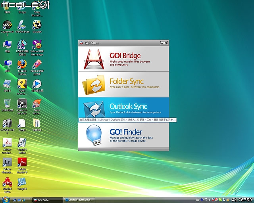Image resolution: width=254 pixels, height=203 pixels.
Task: Click the blue help tray icon
Action: point(202,200)
